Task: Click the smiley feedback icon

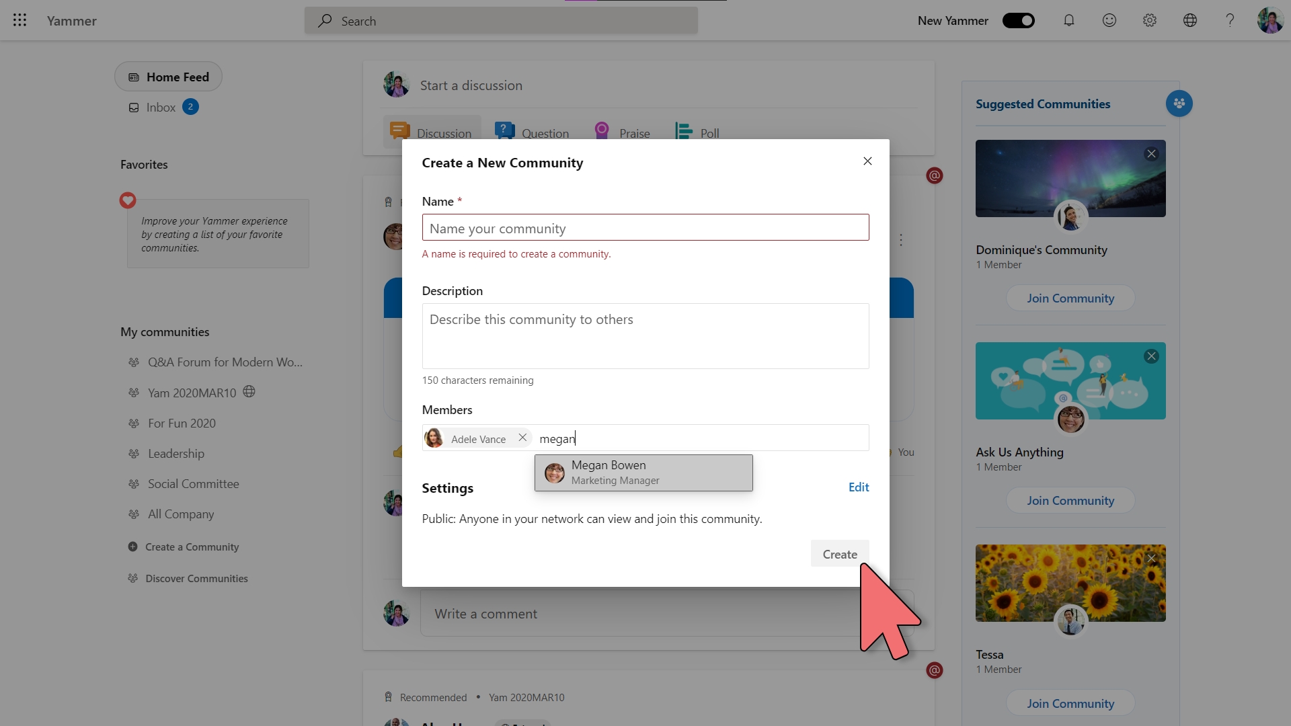Action: click(1109, 20)
